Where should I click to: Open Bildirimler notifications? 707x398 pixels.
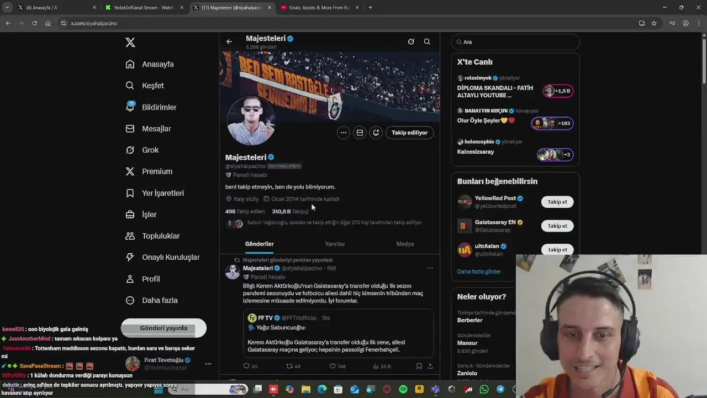[x=151, y=107]
